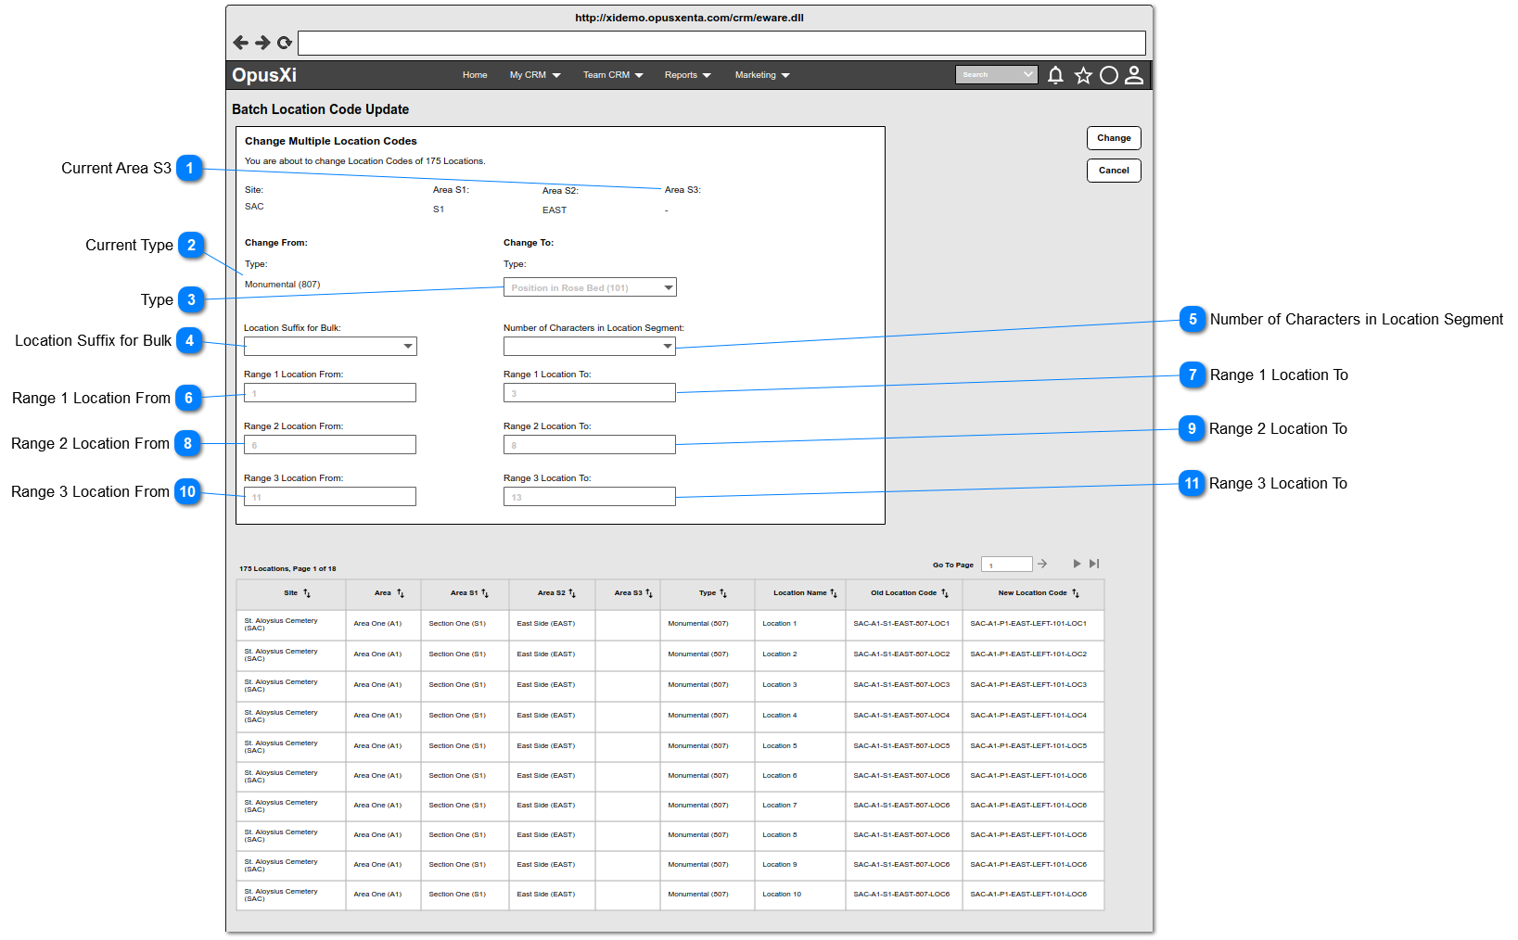Click the favorites star icon
Image resolution: width=1518 pixels, height=940 pixels.
1083,75
